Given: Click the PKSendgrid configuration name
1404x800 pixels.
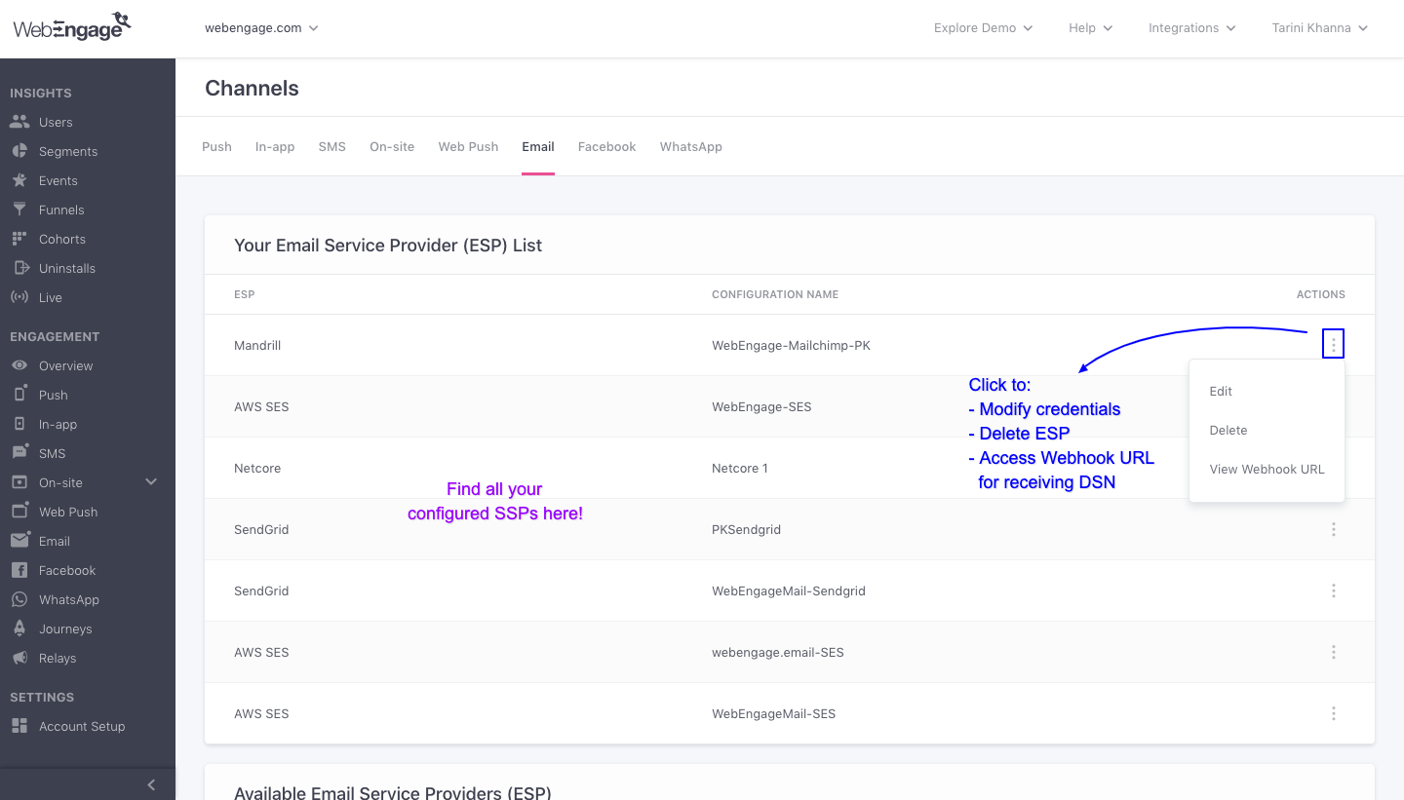Looking at the screenshot, I should 746,529.
